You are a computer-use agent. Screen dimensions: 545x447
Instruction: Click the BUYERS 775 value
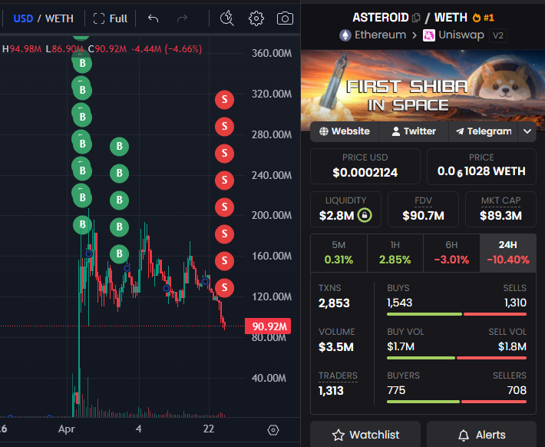click(x=396, y=390)
